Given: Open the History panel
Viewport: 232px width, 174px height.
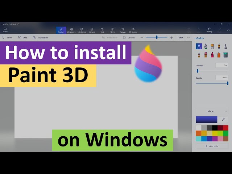Looking at the screenshot, I should coord(209,30).
